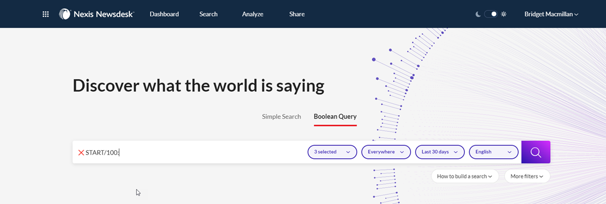Open the Last 30 days date dropdown

440,152
